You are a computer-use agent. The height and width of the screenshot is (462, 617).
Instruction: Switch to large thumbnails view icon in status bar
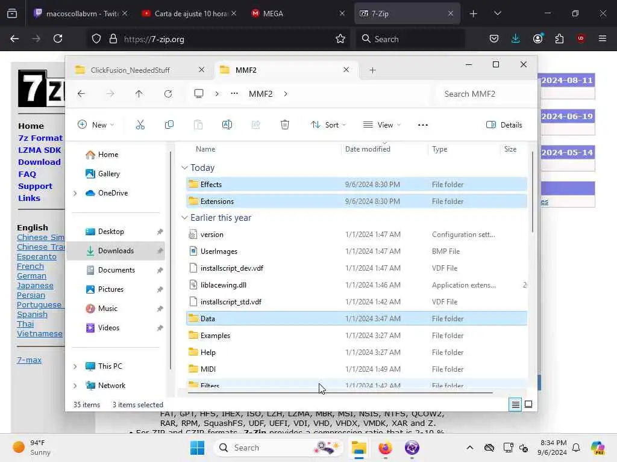528,404
